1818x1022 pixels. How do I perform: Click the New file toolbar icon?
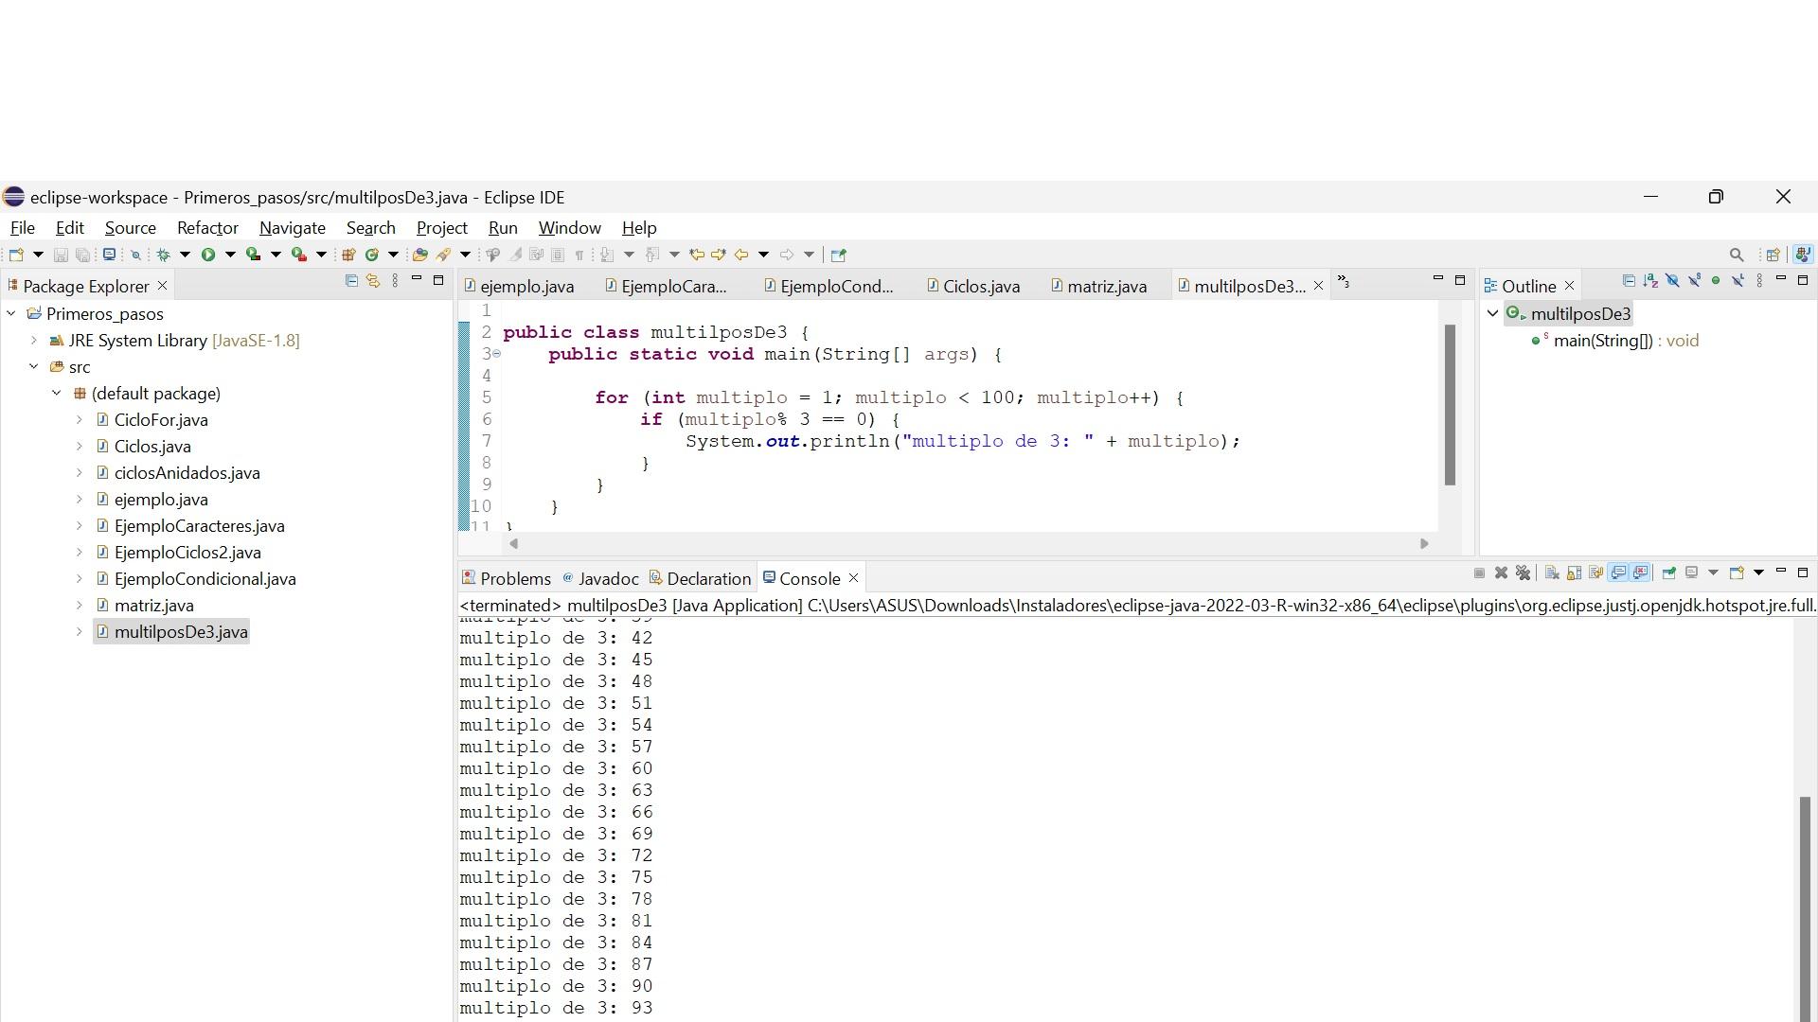pos(16,255)
